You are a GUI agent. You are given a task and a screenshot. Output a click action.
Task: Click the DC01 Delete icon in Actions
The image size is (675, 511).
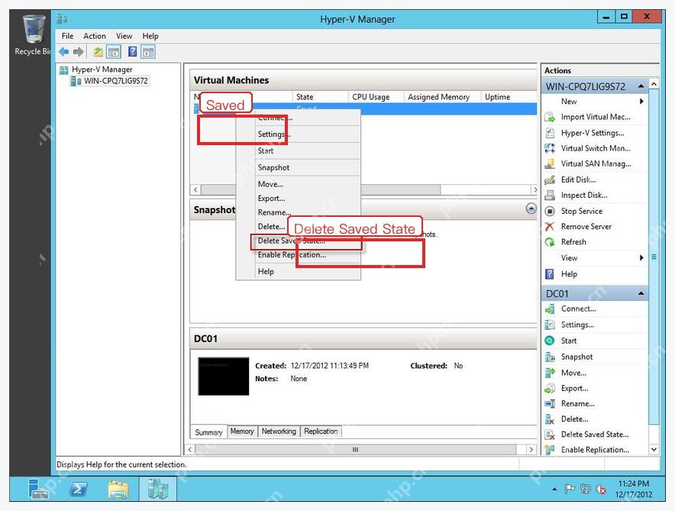pos(550,419)
